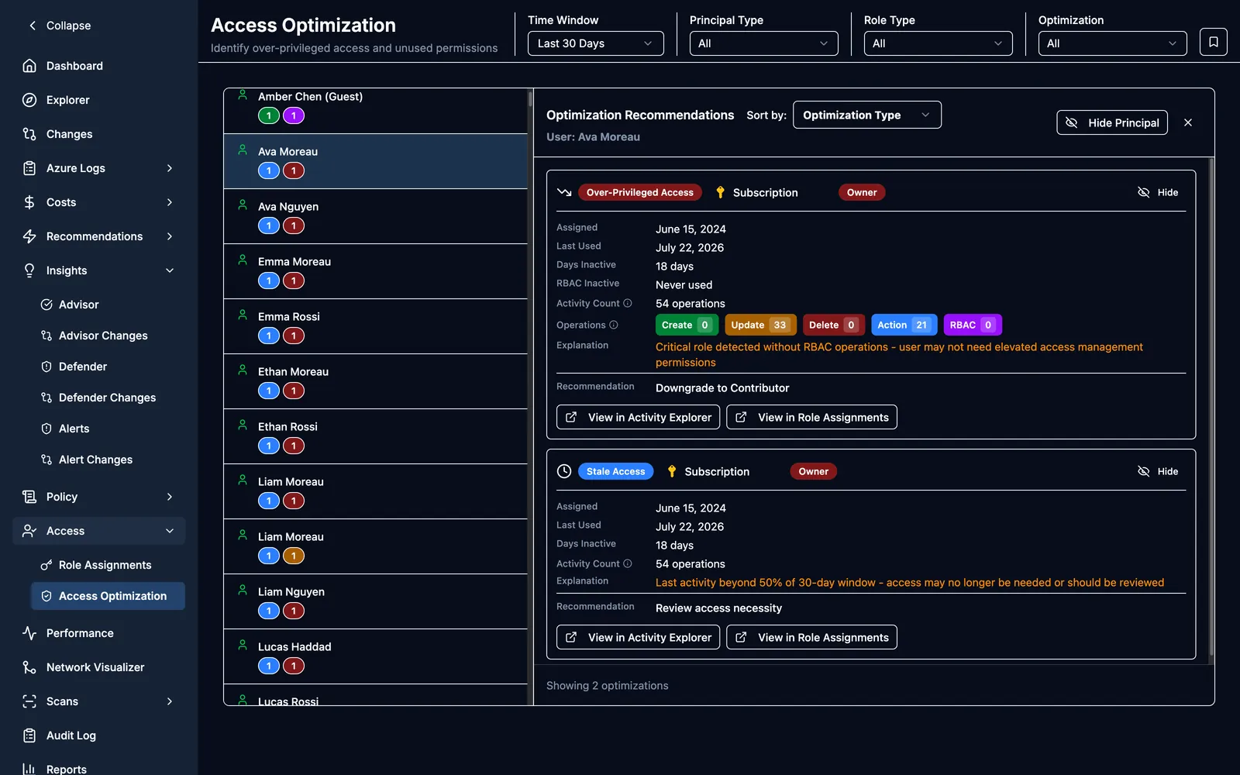Collapse the Insights section
Image resolution: width=1240 pixels, height=775 pixels.
click(99, 270)
